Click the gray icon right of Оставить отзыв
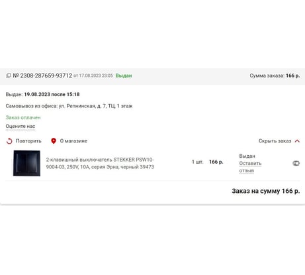Screen dimensions: 305x275 tap(296, 163)
